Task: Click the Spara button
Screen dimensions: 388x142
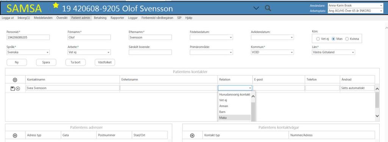Action: coord(46,62)
